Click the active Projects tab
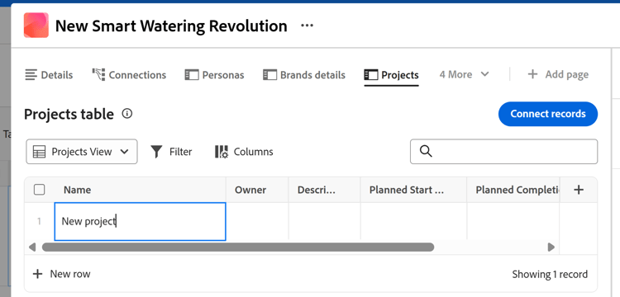 (392, 75)
